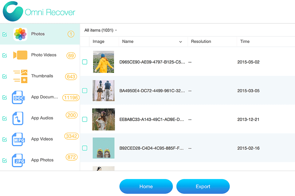
Task: Select the App Photos sidebar label
Action: 42,160
